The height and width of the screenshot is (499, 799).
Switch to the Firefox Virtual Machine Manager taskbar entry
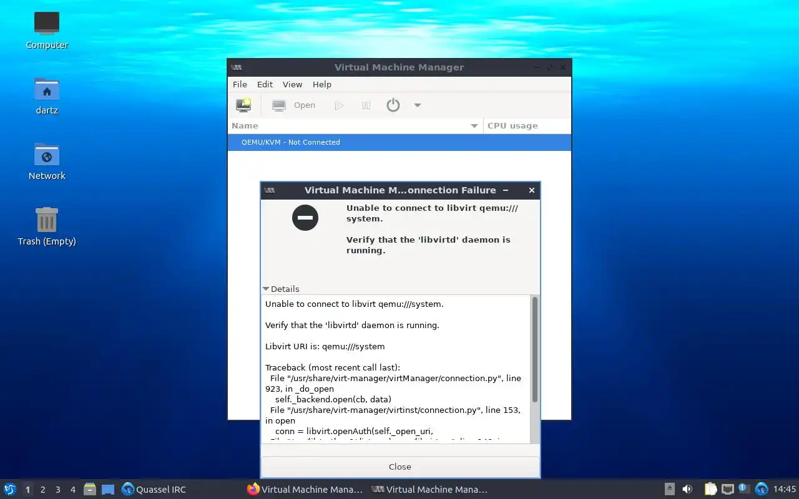(x=305, y=490)
